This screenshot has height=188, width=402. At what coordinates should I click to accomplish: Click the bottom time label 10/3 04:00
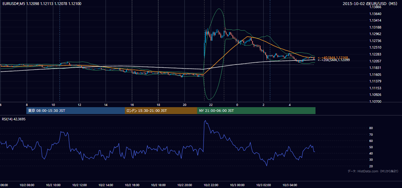point(290,185)
